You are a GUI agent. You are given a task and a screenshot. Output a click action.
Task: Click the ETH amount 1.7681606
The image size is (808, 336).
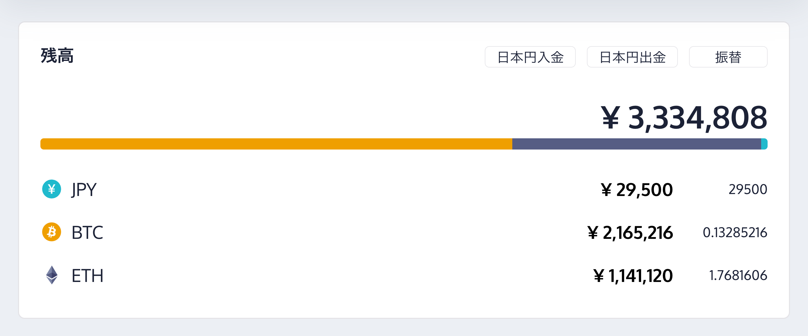tap(738, 276)
